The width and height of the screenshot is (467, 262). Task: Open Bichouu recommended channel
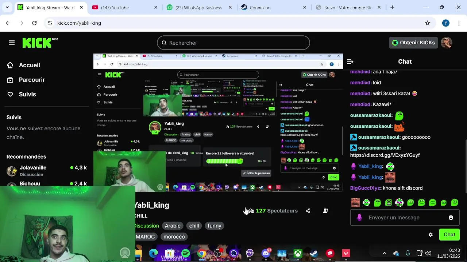click(47, 183)
